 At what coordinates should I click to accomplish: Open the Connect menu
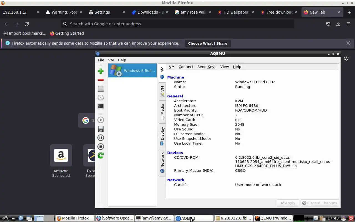coord(186,67)
